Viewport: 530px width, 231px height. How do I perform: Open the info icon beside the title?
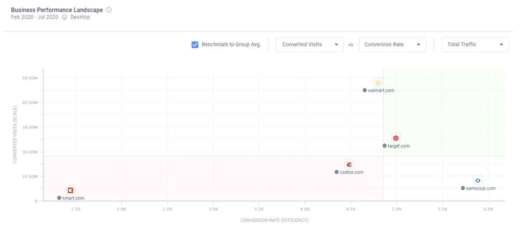pos(109,10)
